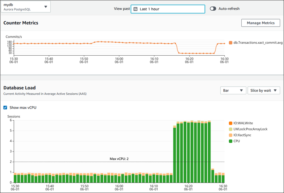Click the commits line dip near 16:20
Viewport: 284px width, 193px height.
[x=192, y=53]
